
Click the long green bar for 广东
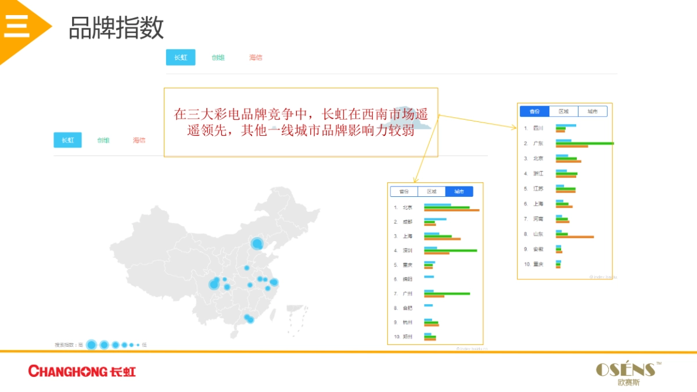(584, 143)
